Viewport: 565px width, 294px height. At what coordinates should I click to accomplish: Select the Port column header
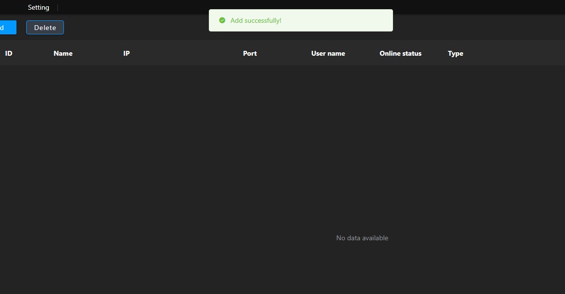[x=250, y=53]
